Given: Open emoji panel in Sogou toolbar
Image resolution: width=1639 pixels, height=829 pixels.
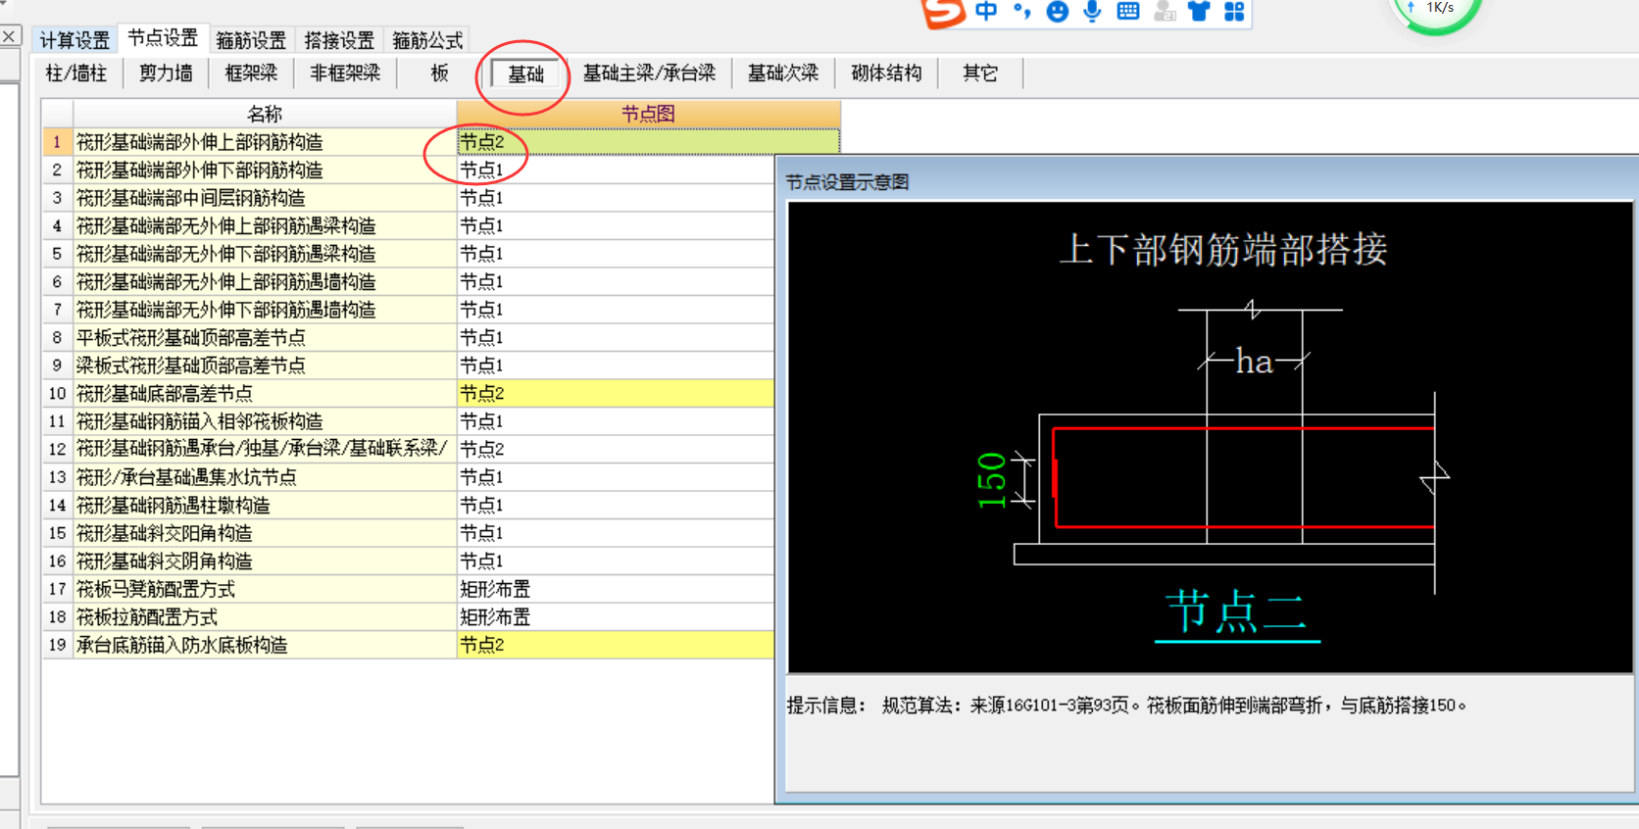Looking at the screenshot, I should coord(1057,12).
